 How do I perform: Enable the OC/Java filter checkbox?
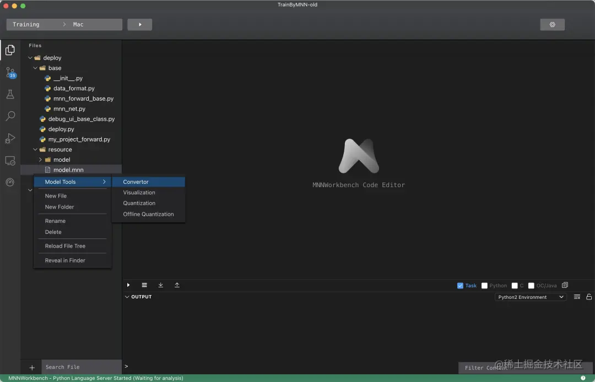point(531,286)
